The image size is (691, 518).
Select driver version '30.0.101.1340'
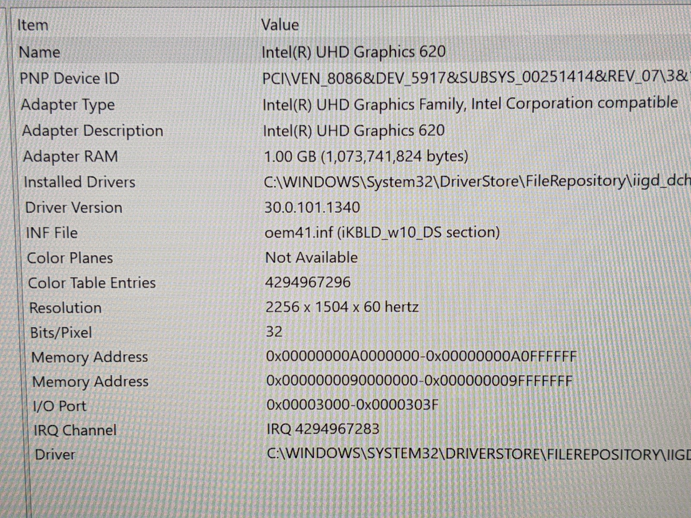(x=312, y=207)
